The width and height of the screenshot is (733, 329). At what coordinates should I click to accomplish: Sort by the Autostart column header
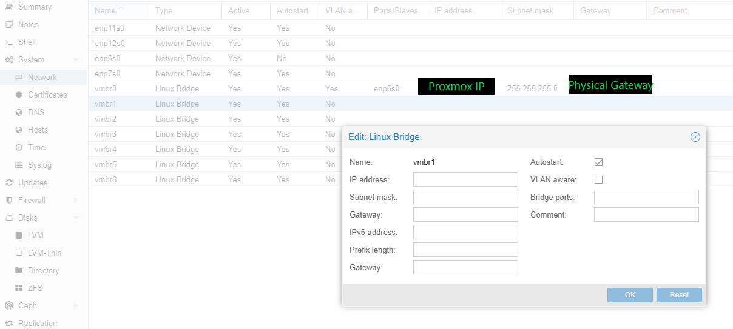coord(294,11)
